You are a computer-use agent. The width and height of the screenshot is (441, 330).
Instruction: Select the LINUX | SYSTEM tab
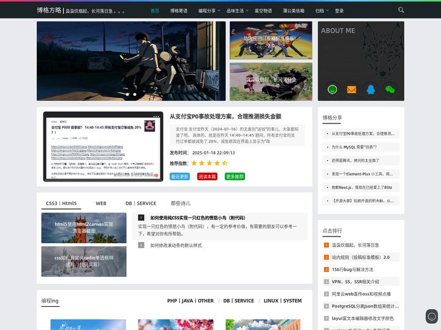(x=282, y=301)
